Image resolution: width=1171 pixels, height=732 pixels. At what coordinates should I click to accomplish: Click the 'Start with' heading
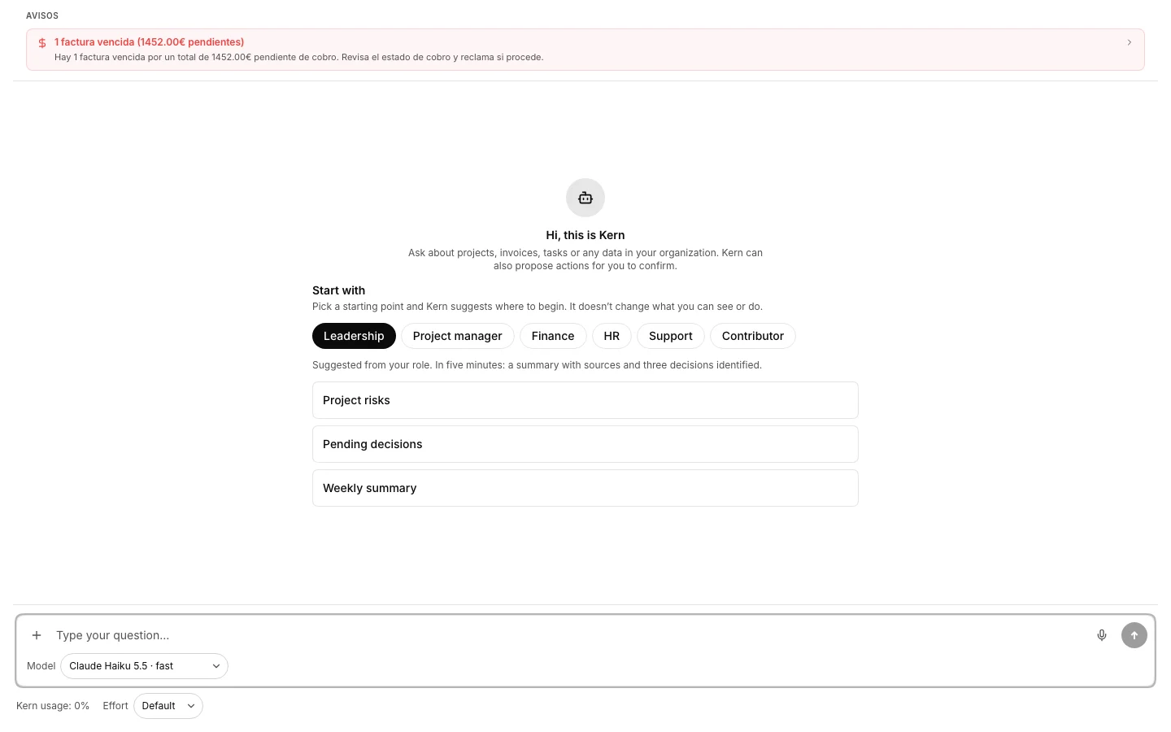click(x=338, y=290)
